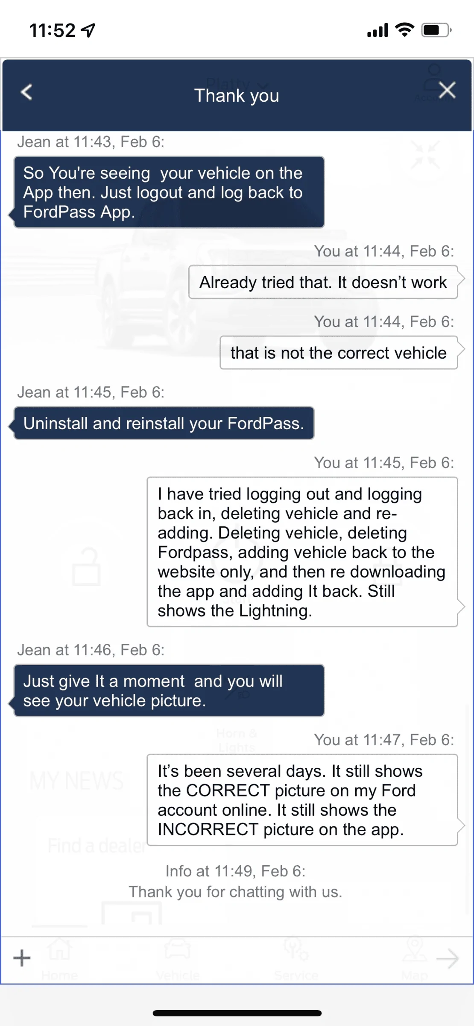The height and width of the screenshot is (1026, 474).
Task: Tap the battery icon in status bar
Action: [436, 30]
